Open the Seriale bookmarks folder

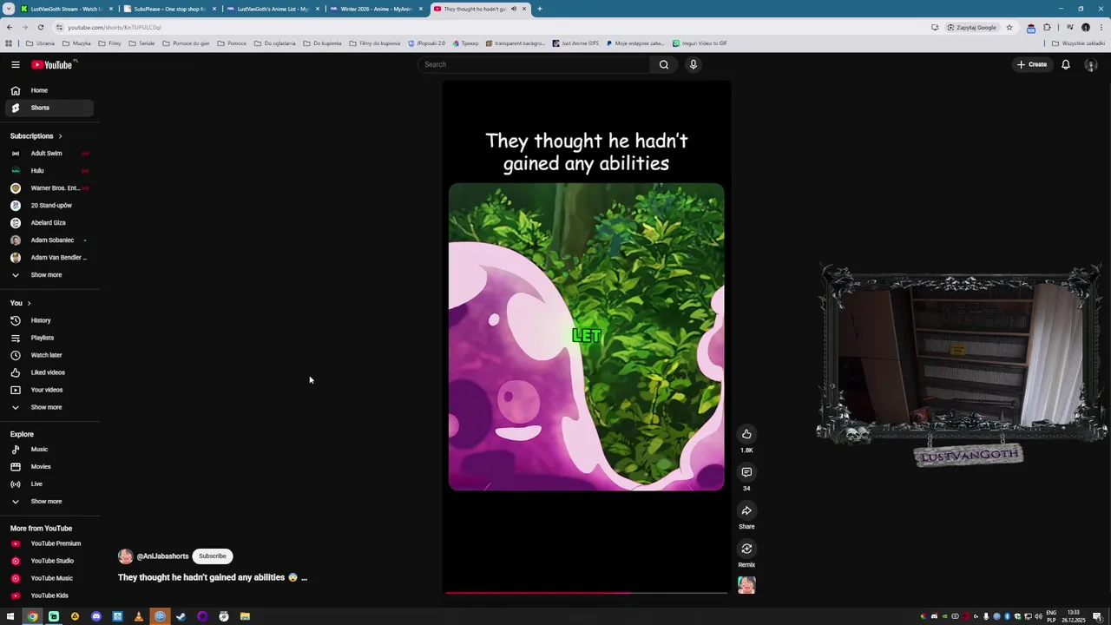coord(141,43)
